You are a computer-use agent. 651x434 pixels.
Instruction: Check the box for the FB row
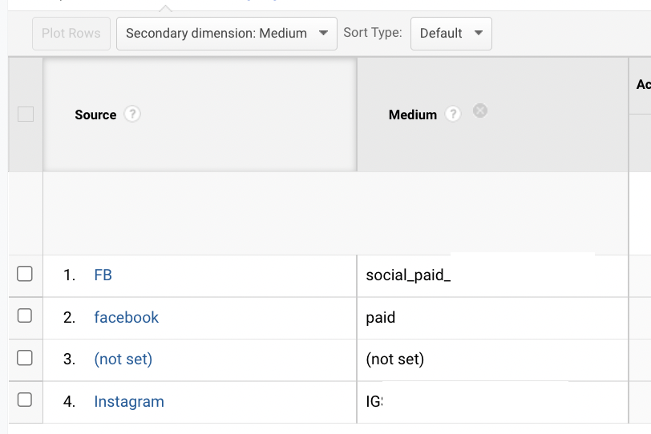(x=25, y=274)
